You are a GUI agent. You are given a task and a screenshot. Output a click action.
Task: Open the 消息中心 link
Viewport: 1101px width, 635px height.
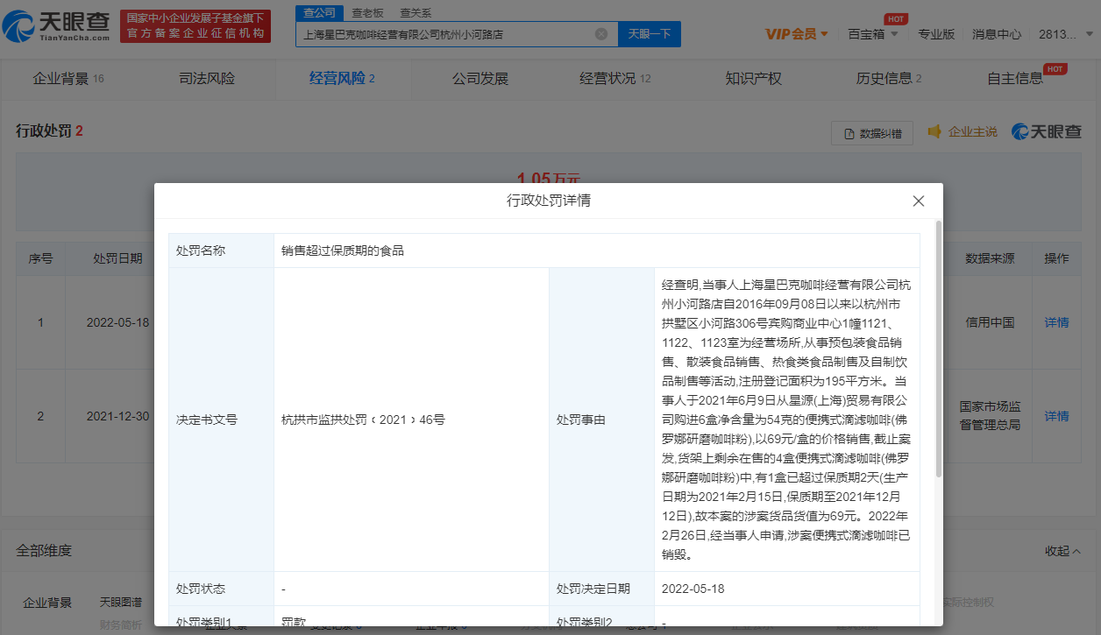(997, 34)
